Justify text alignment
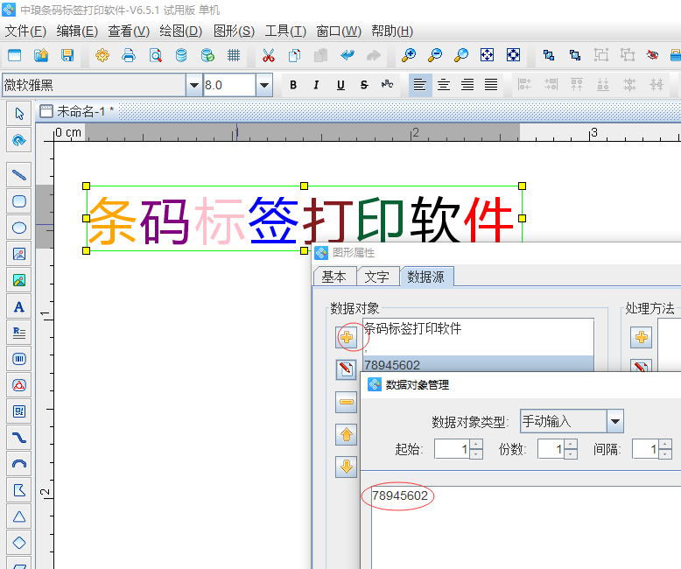The image size is (681, 569). click(491, 85)
